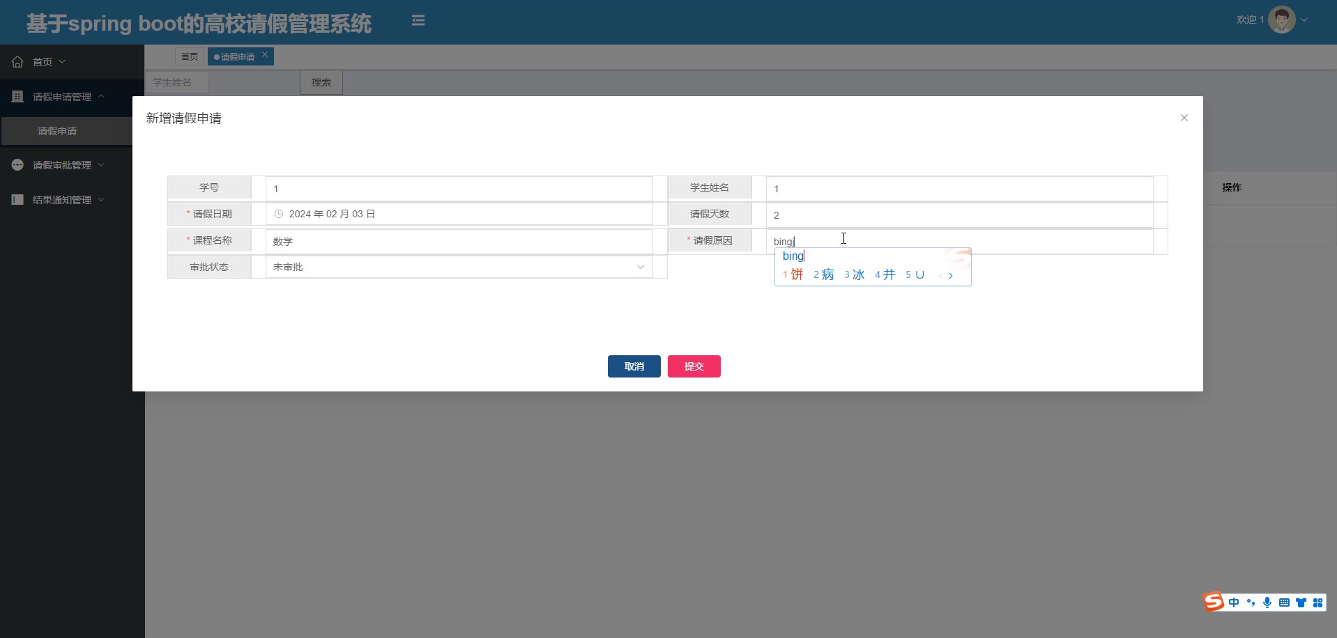Choose IME candidate 1 饼
This screenshot has height=638, width=1337.
click(793, 274)
